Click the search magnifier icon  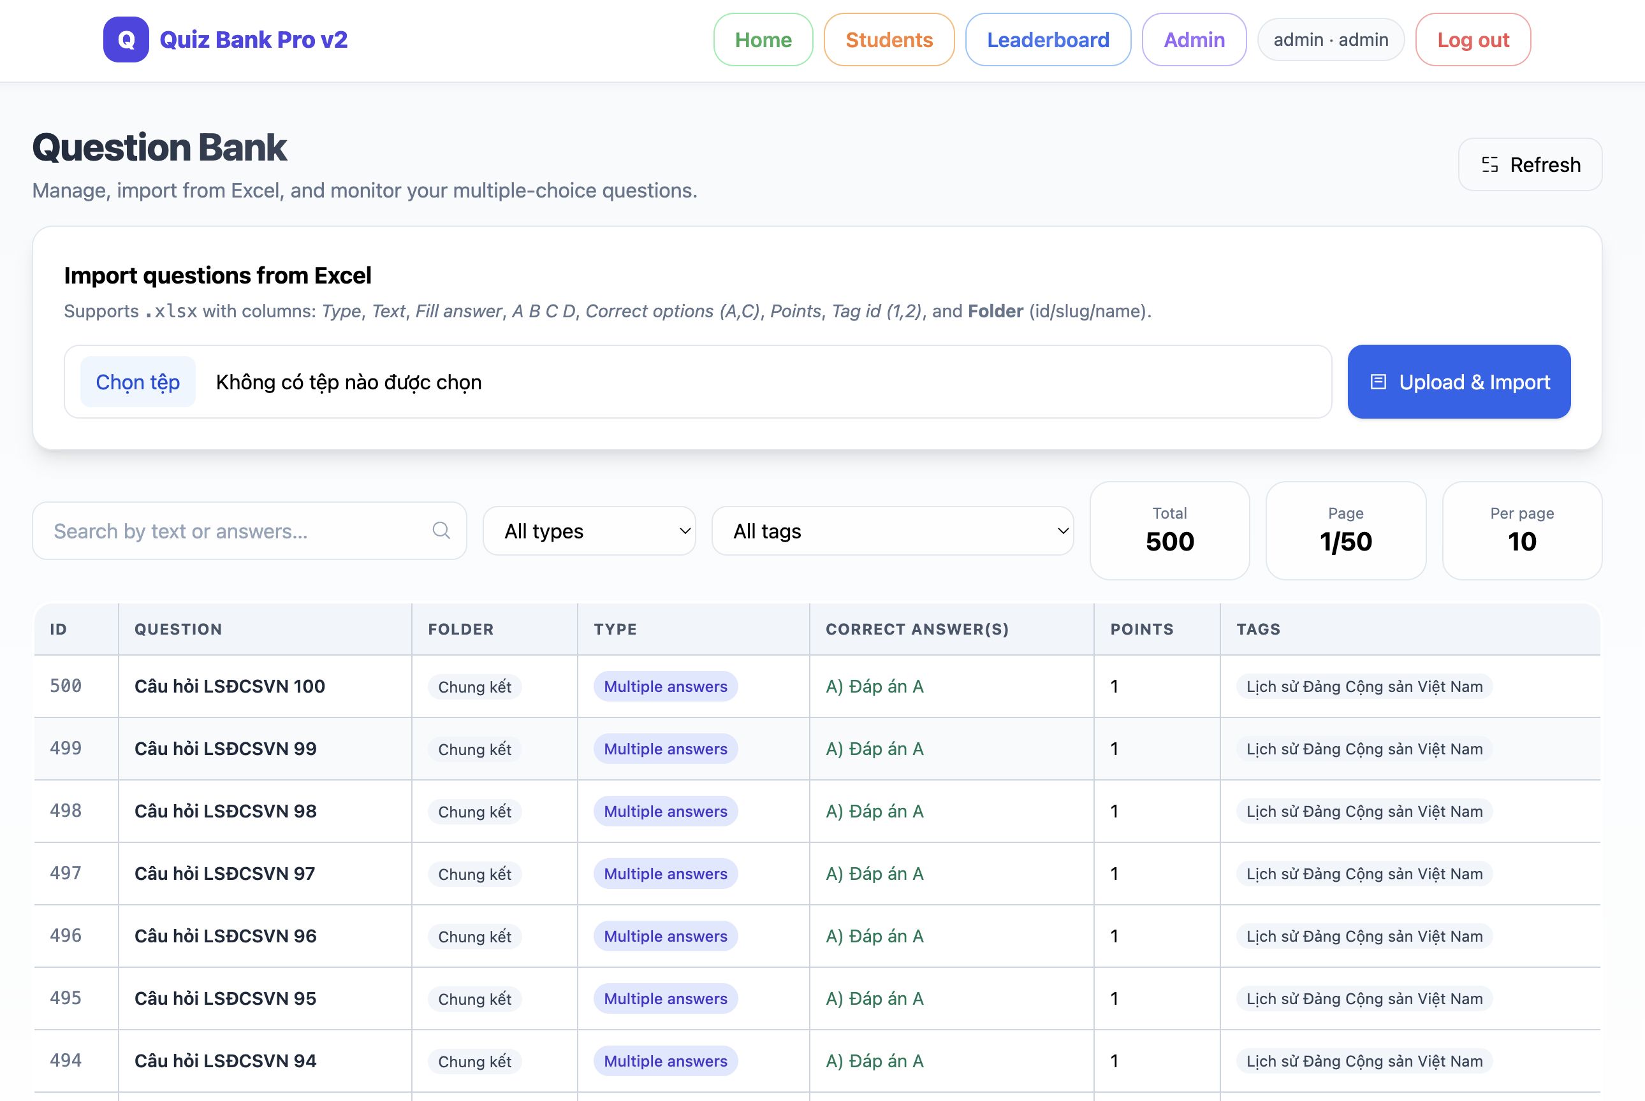pyautogui.click(x=441, y=530)
